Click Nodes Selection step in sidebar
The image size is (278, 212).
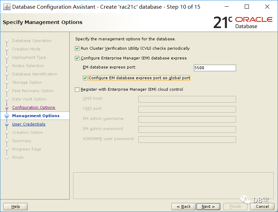(28, 66)
